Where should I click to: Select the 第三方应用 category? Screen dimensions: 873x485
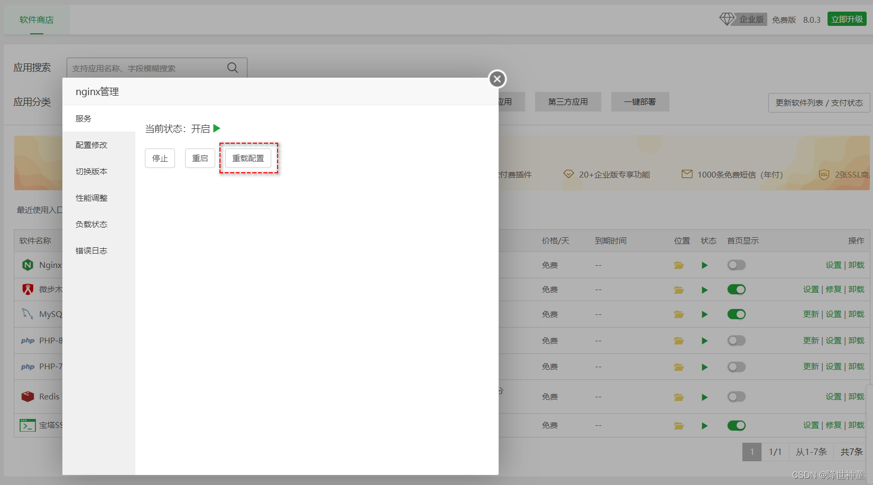point(568,101)
